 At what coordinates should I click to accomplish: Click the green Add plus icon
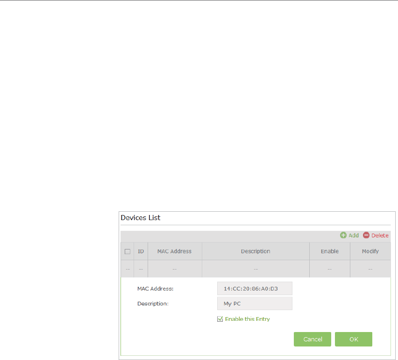coord(343,235)
